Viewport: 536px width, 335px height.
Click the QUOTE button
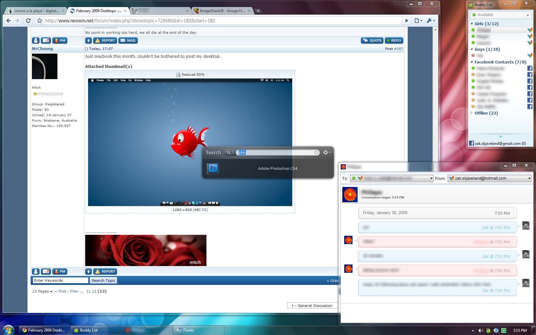(372, 41)
